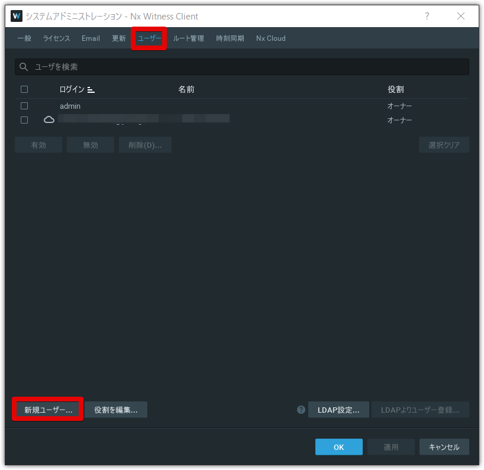
Task: Check the admin user checkbox
Action: tap(24, 106)
